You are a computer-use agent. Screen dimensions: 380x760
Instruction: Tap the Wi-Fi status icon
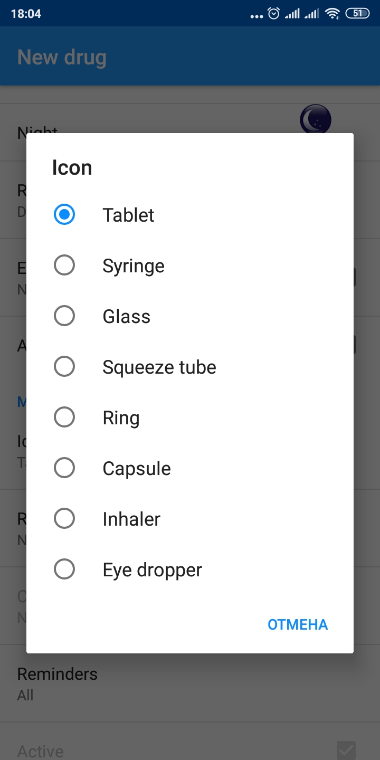pyautogui.click(x=332, y=14)
